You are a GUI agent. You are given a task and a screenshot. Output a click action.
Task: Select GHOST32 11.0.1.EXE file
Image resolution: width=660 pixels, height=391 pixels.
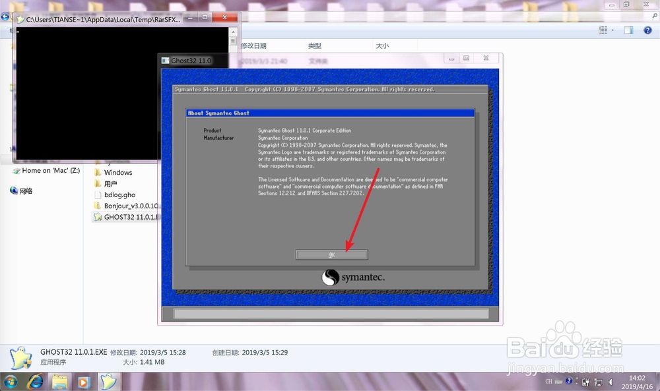(x=125, y=217)
